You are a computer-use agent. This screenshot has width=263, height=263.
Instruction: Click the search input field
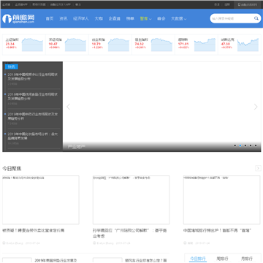click(232, 18)
